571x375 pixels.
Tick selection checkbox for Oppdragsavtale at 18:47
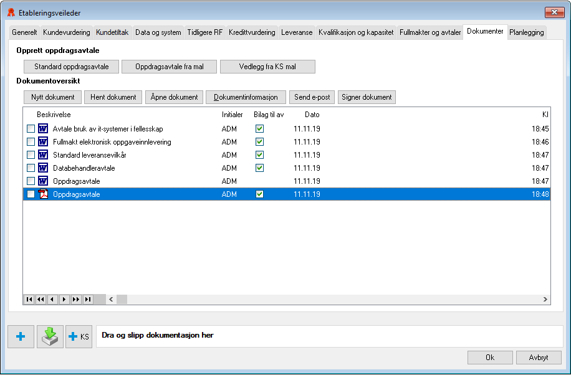[31, 181]
